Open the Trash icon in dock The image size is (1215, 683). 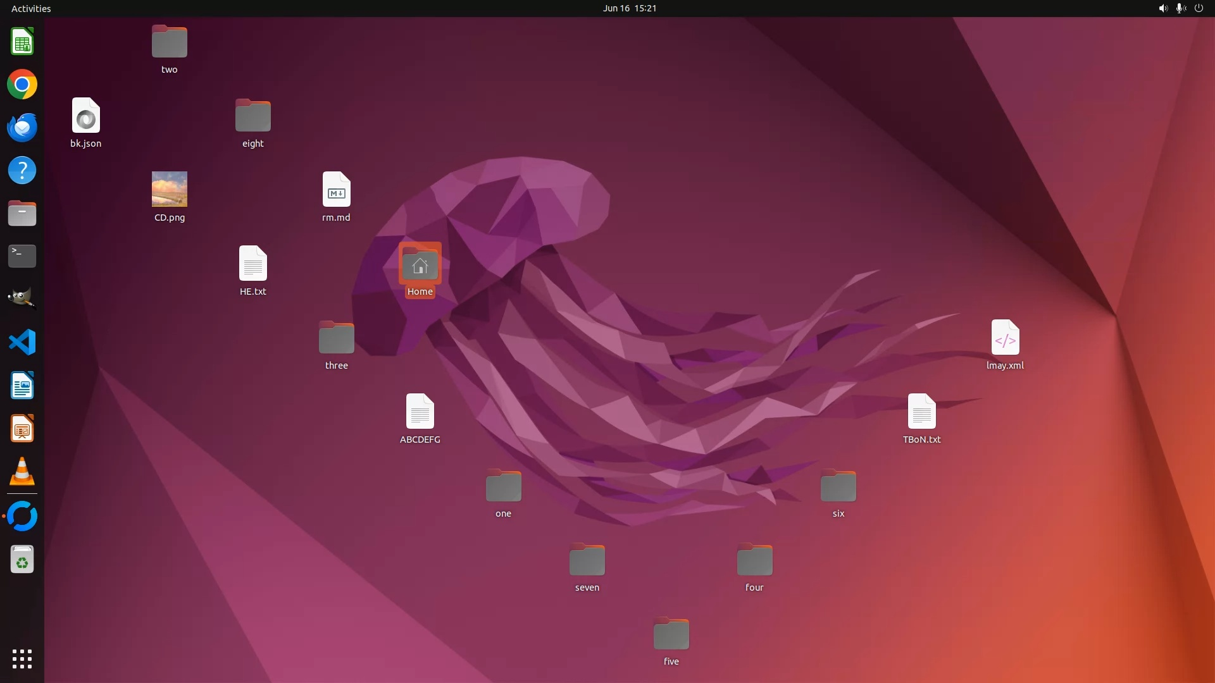click(x=22, y=560)
